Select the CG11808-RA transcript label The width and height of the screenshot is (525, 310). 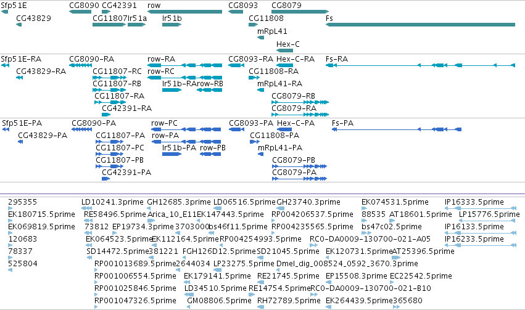(273, 71)
